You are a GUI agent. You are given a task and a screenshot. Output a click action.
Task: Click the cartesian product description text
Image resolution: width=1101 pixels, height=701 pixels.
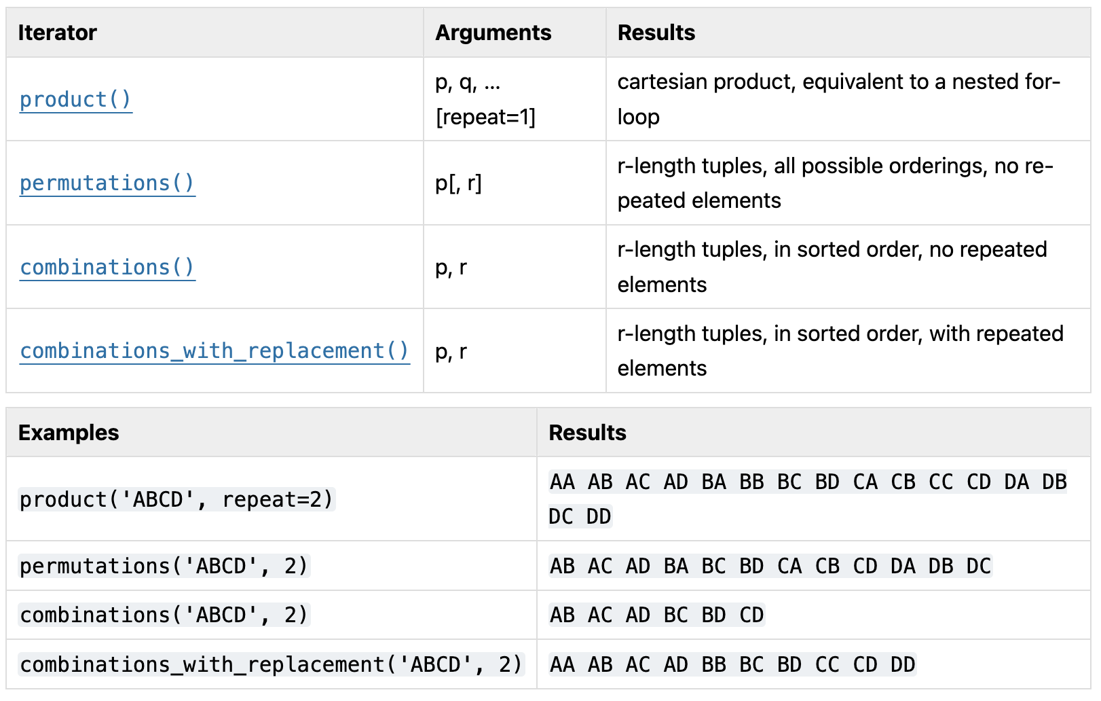(x=839, y=99)
